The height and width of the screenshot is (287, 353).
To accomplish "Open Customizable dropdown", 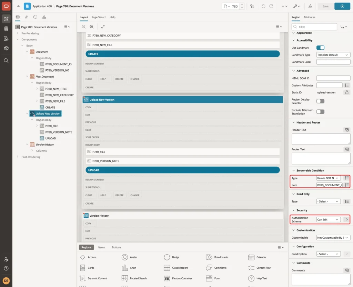I will [x=333, y=237].
